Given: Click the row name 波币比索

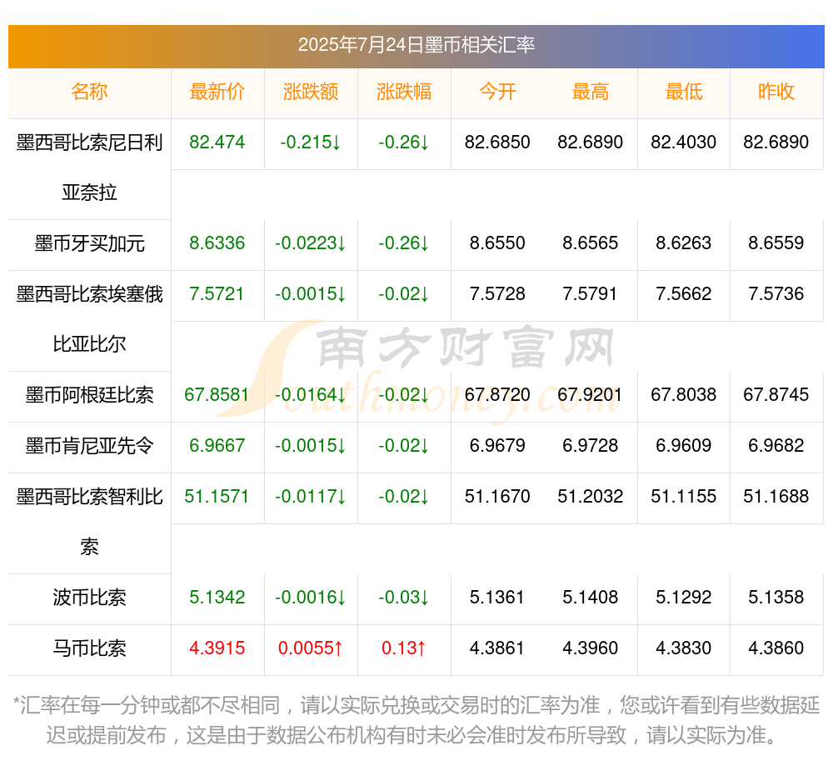Looking at the screenshot, I should coord(89,598).
